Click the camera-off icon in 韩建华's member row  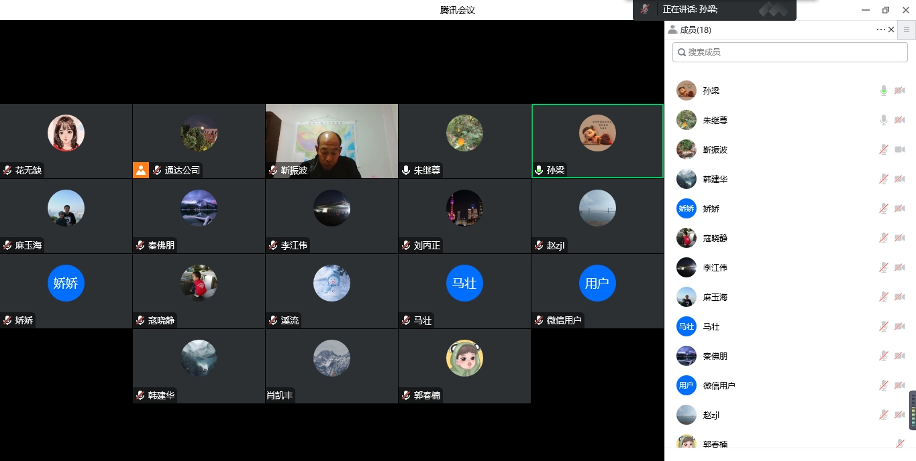point(900,179)
